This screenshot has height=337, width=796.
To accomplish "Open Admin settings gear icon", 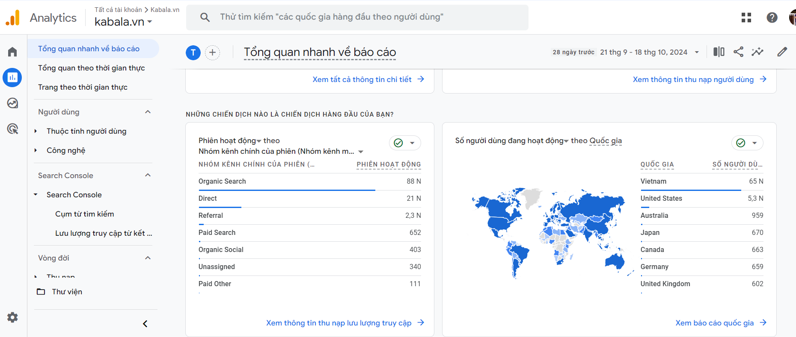I will click(x=12, y=317).
